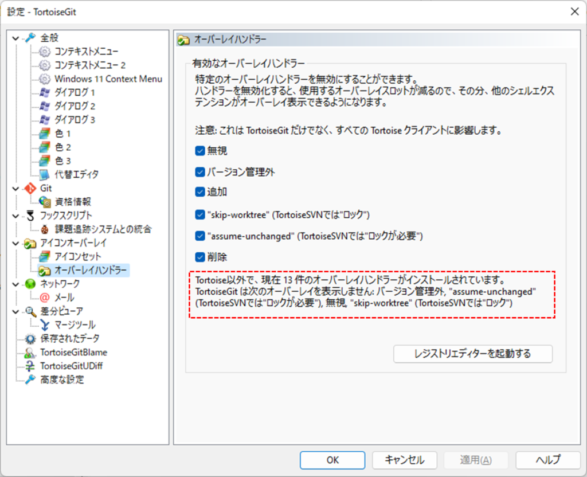Image resolution: width=587 pixels, height=477 pixels.
Task: Open the アイコンセット settings page
Action: click(x=78, y=256)
